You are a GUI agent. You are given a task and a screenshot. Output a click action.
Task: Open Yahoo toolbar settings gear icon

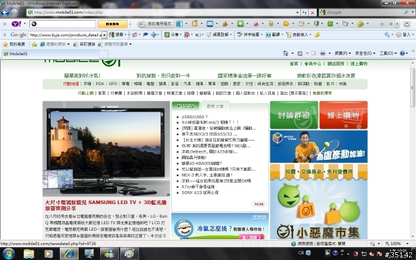click(x=407, y=24)
